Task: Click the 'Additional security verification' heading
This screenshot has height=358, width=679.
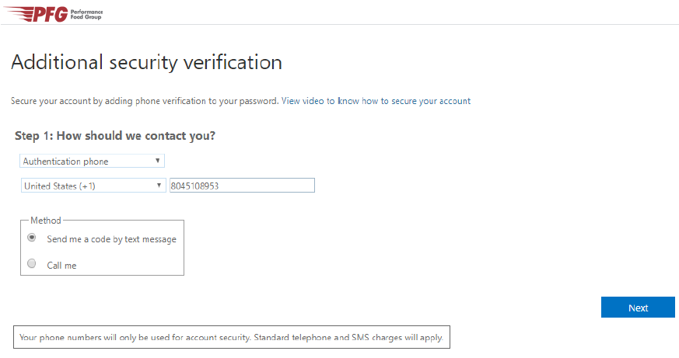Action: [146, 62]
